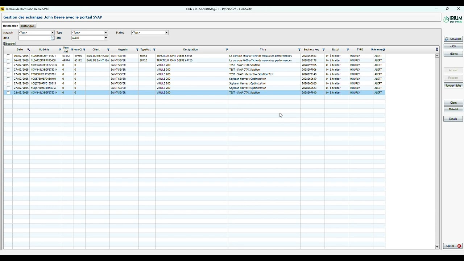Image resolution: width=464 pixels, height=261 pixels.
Task: Tick the checkbox for serial 1CQ5780ATP0150515
Action: click(x=8, y=83)
